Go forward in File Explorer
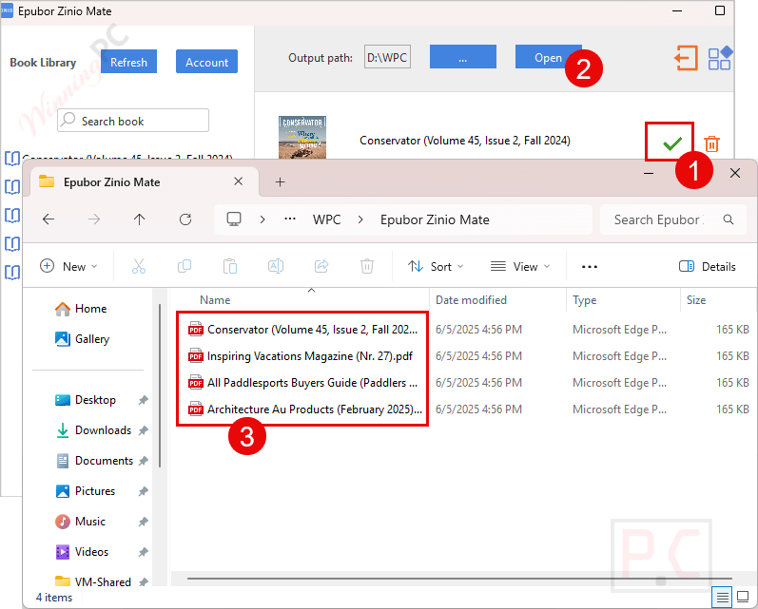This screenshot has width=758, height=609. 94,219
